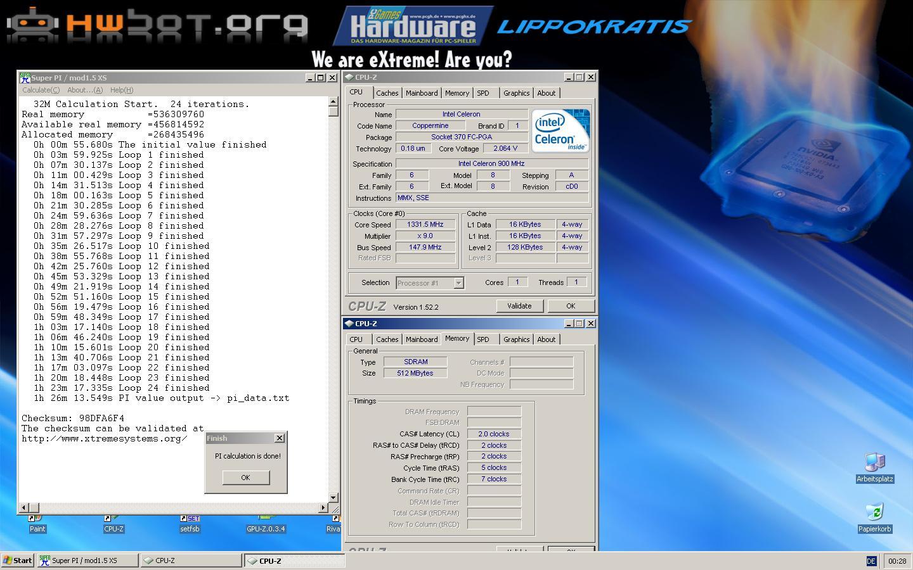Click the memory Type SDRAM field
This screenshot has width=913, height=570.
pyautogui.click(x=415, y=362)
